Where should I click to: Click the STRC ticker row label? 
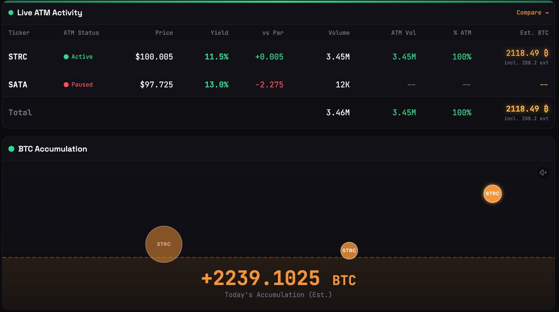point(18,57)
